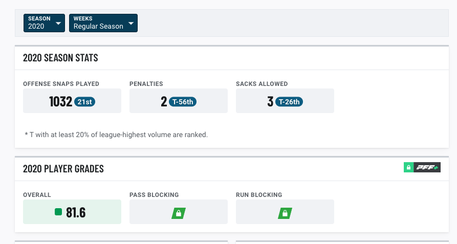This screenshot has height=244, width=457.
Task: Click the 21st rank badge
Action: [84, 102]
